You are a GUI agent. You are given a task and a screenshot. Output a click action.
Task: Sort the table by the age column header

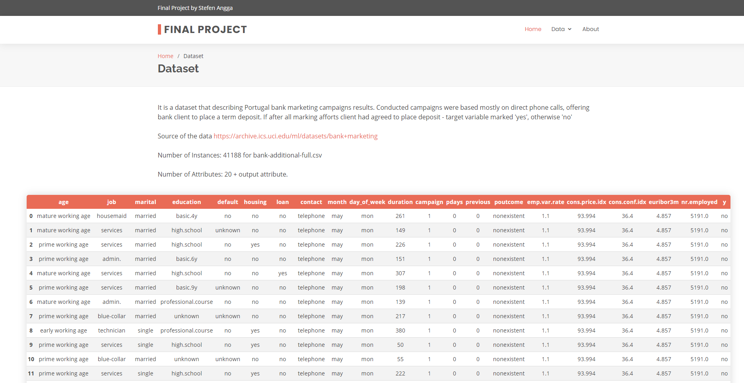(x=63, y=202)
